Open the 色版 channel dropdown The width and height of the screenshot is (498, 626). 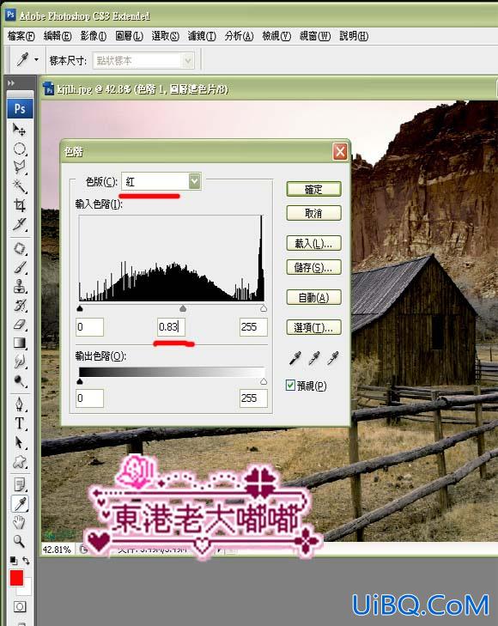[x=194, y=181]
